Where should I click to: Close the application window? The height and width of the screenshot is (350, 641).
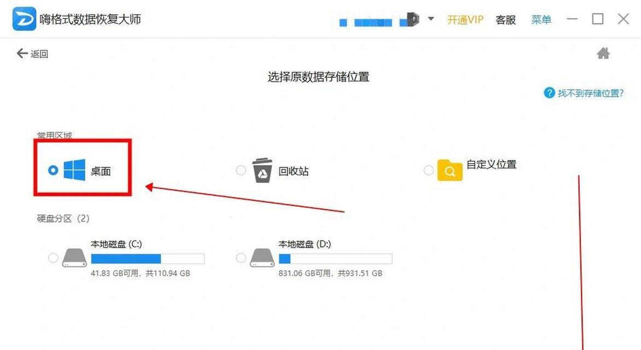[623, 19]
